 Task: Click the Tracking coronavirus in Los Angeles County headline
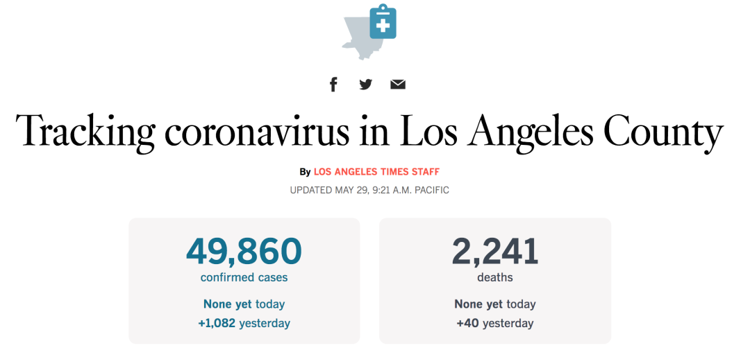tap(369, 130)
